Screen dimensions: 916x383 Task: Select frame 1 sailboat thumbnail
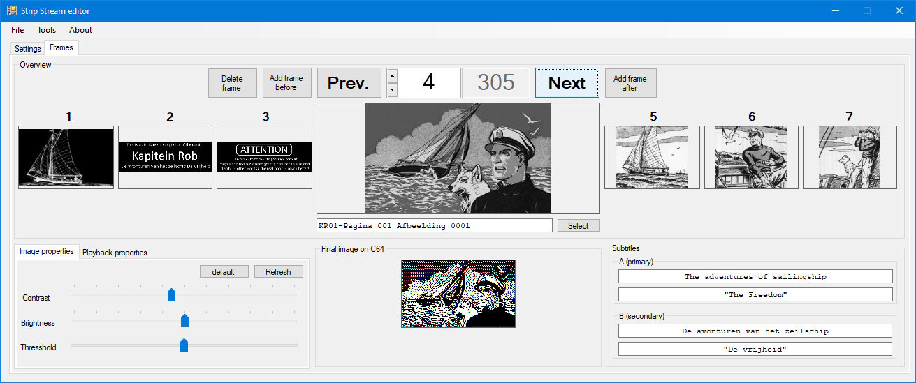(x=66, y=158)
